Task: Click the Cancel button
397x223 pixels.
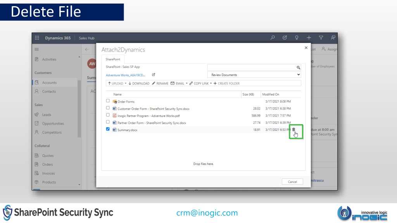Action: [x=292, y=182]
